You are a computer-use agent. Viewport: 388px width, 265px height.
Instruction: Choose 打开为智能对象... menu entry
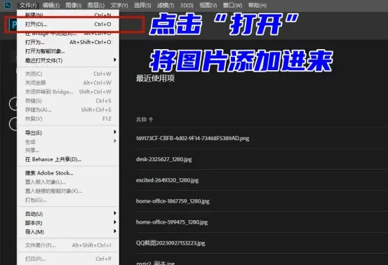point(68,51)
